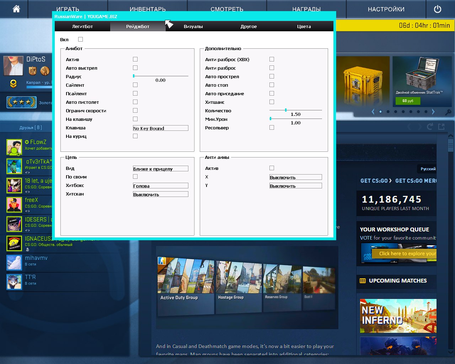Go to next store carousel page arrow

[433, 112]
